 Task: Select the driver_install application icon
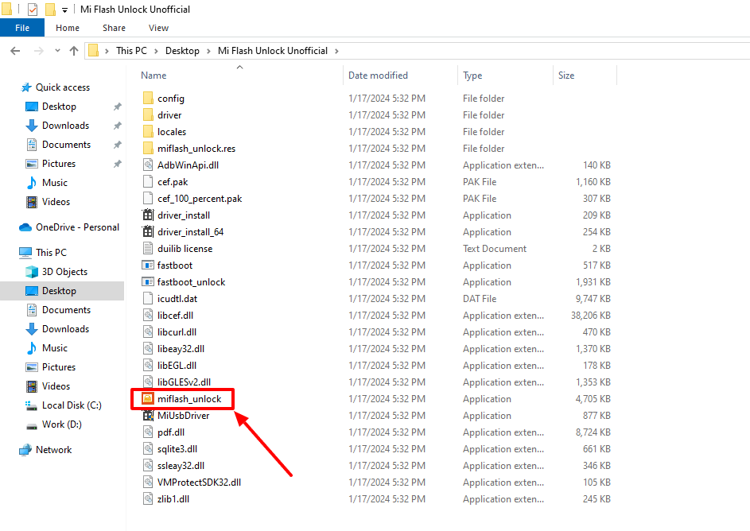(148, 215)
